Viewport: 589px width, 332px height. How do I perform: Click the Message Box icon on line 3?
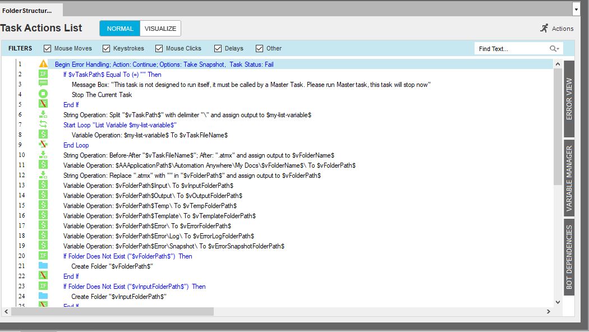coord(43,85)
